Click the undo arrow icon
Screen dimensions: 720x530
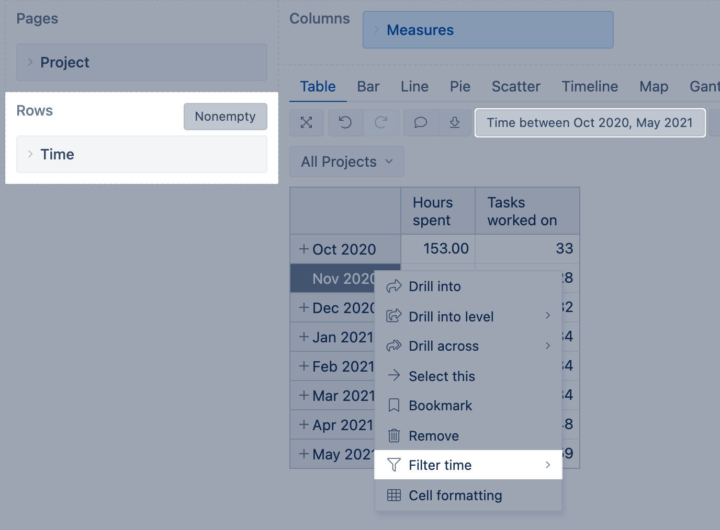tap(345, 123)
